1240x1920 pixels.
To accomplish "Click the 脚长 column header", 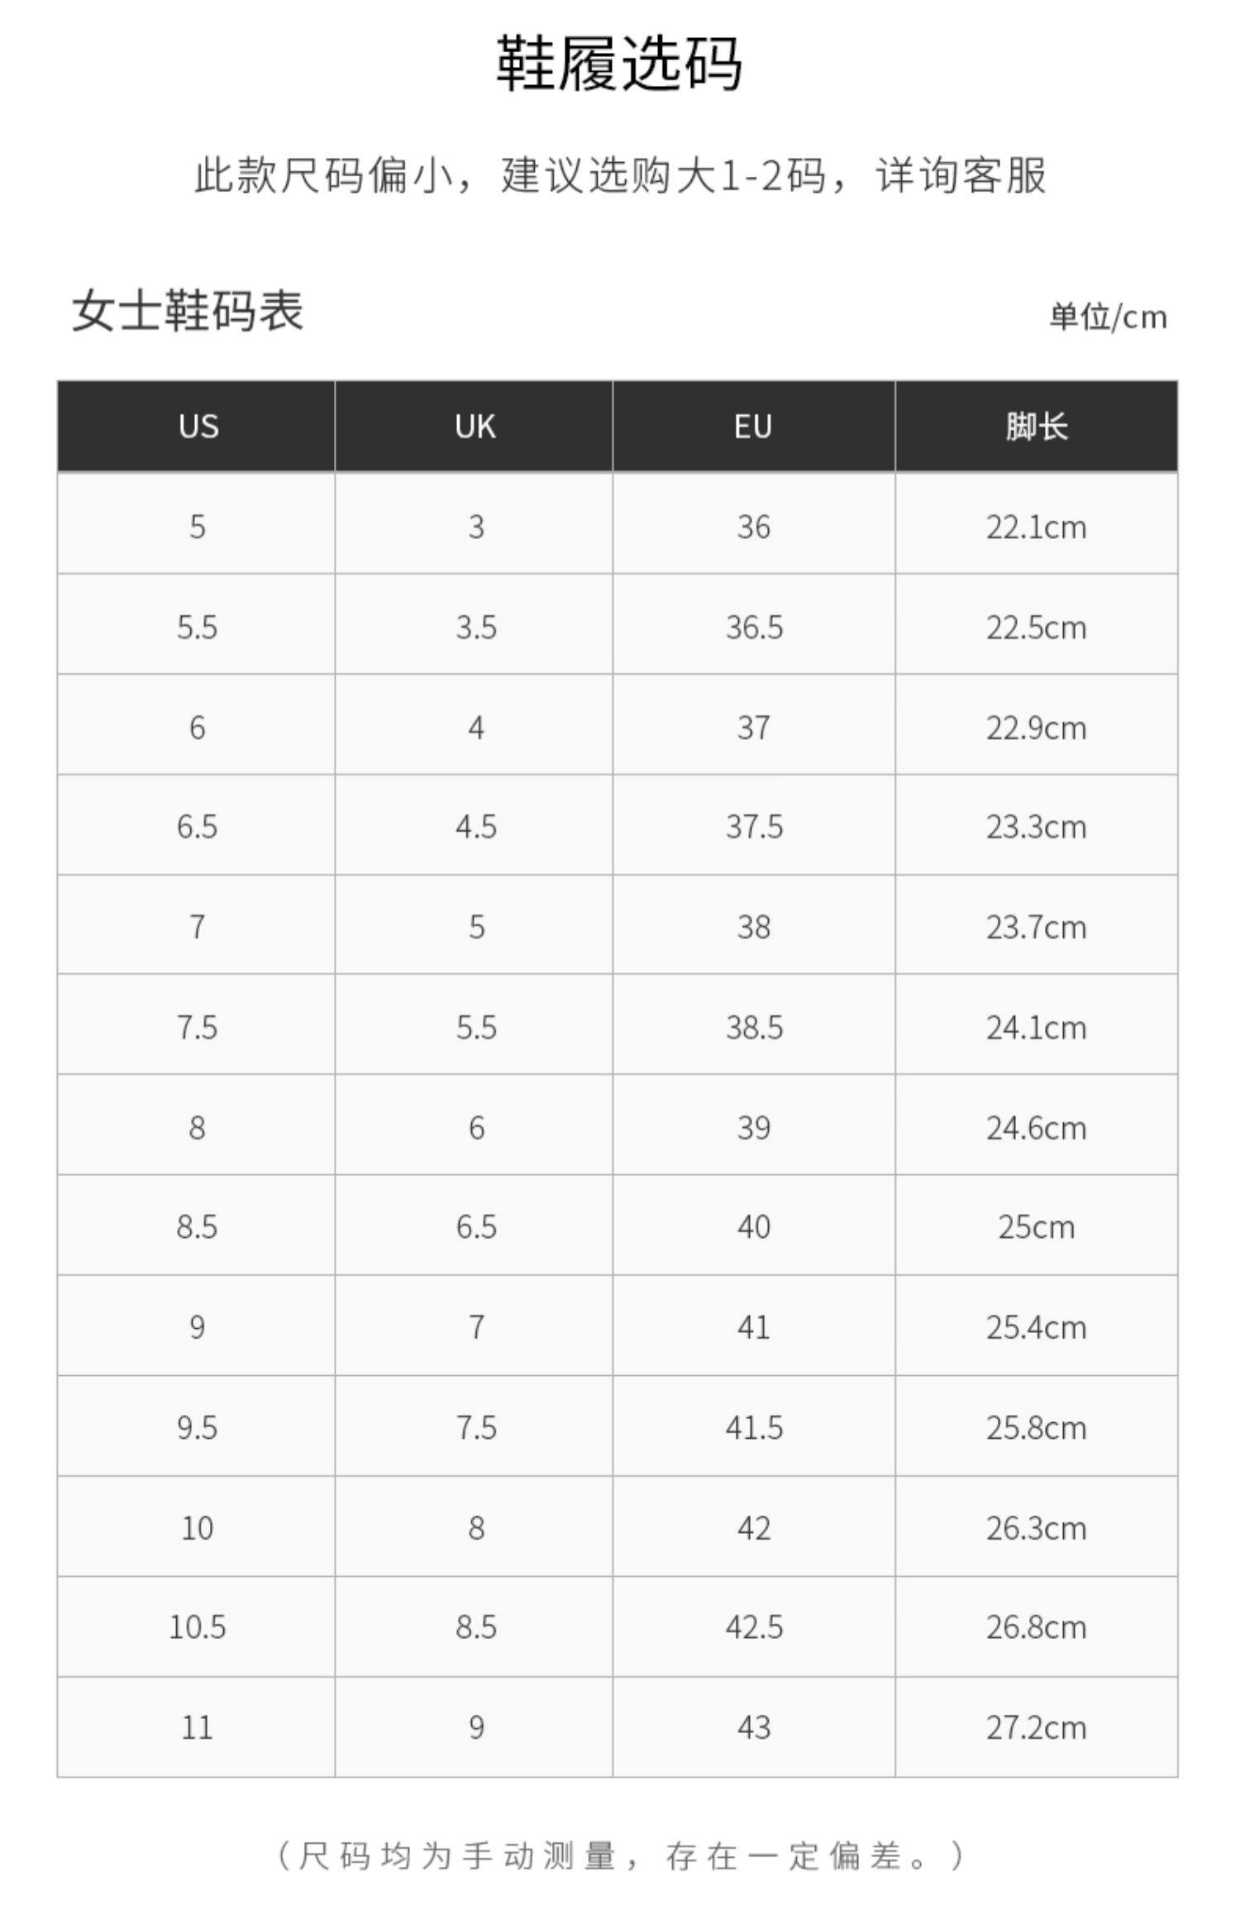I will click(x=1036, y=427).
